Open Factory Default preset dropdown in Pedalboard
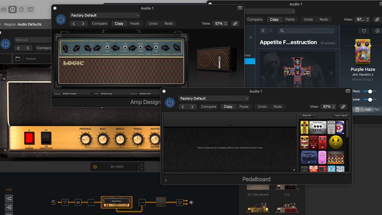Viewport: 382px width, 215px height. pyautogui.click(x=214, y=99)
